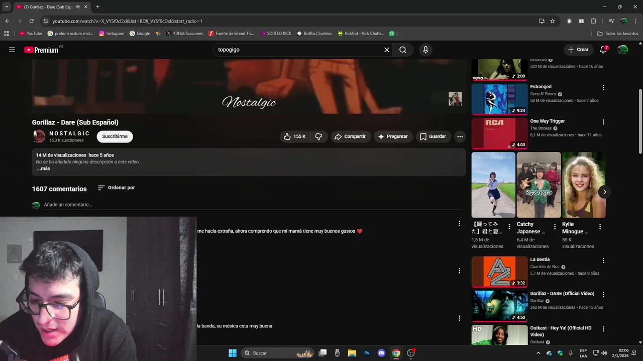Click the page vertical scrollbar

(x=640, y=122)
